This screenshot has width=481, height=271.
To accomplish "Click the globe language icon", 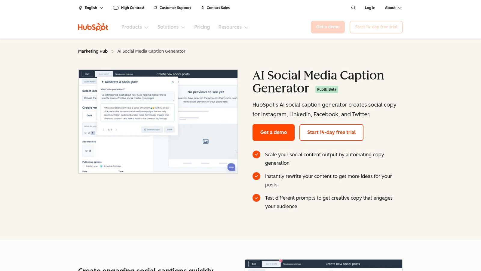I will pos(80,8).
